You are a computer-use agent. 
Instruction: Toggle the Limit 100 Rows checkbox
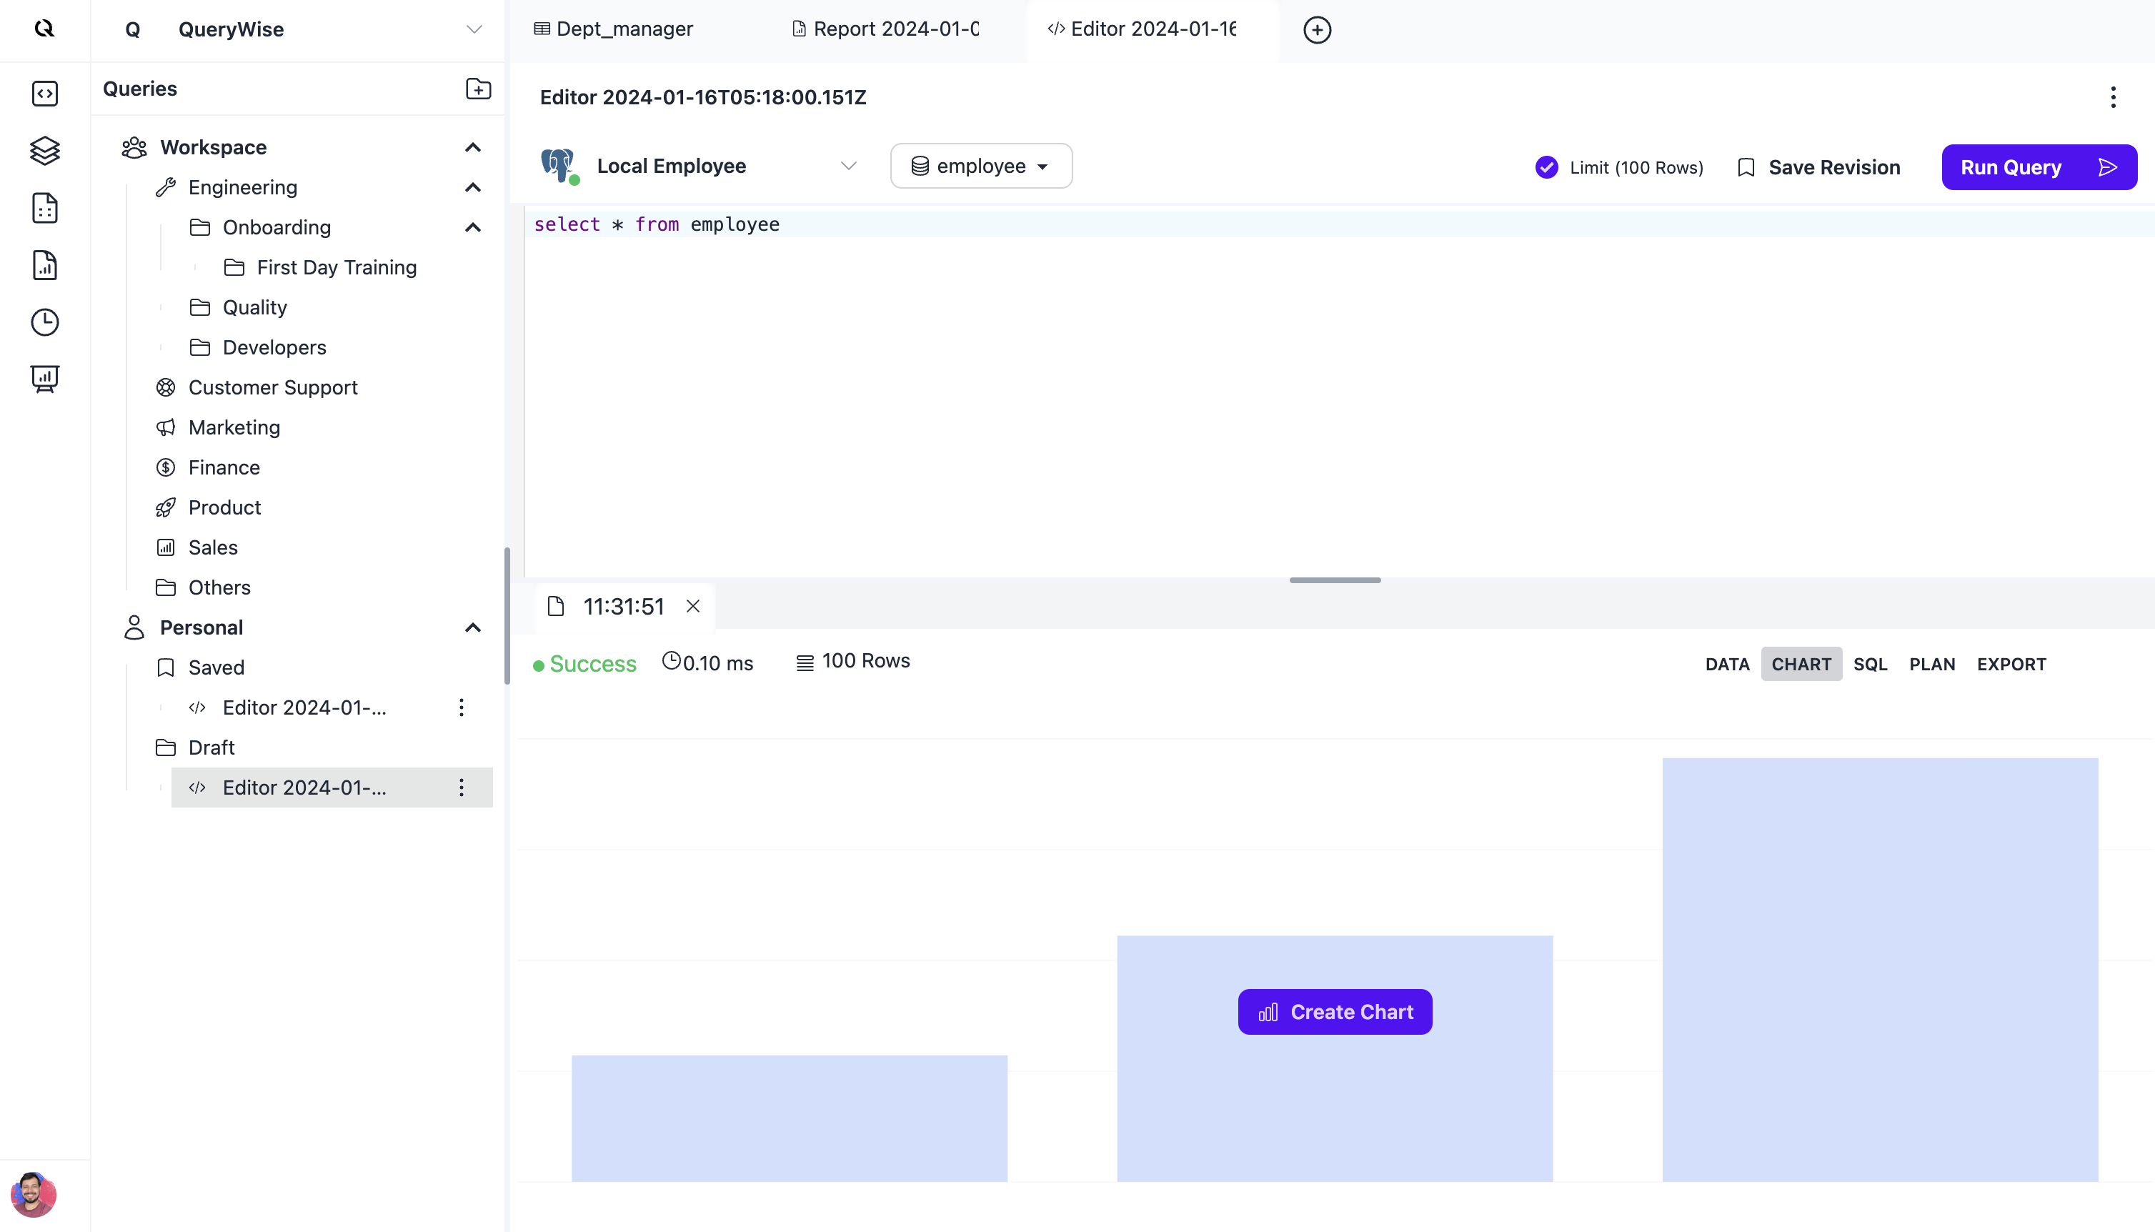point(1546,167)
